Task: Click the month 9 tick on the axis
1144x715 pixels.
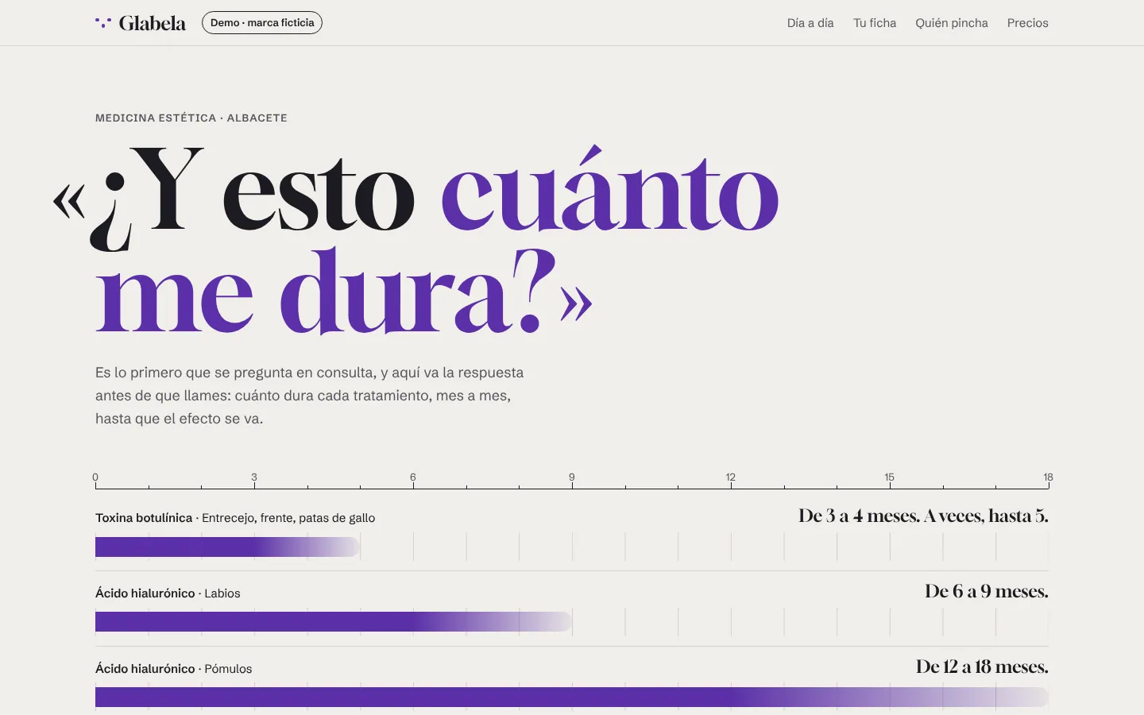Action: (x=572, y=485)
